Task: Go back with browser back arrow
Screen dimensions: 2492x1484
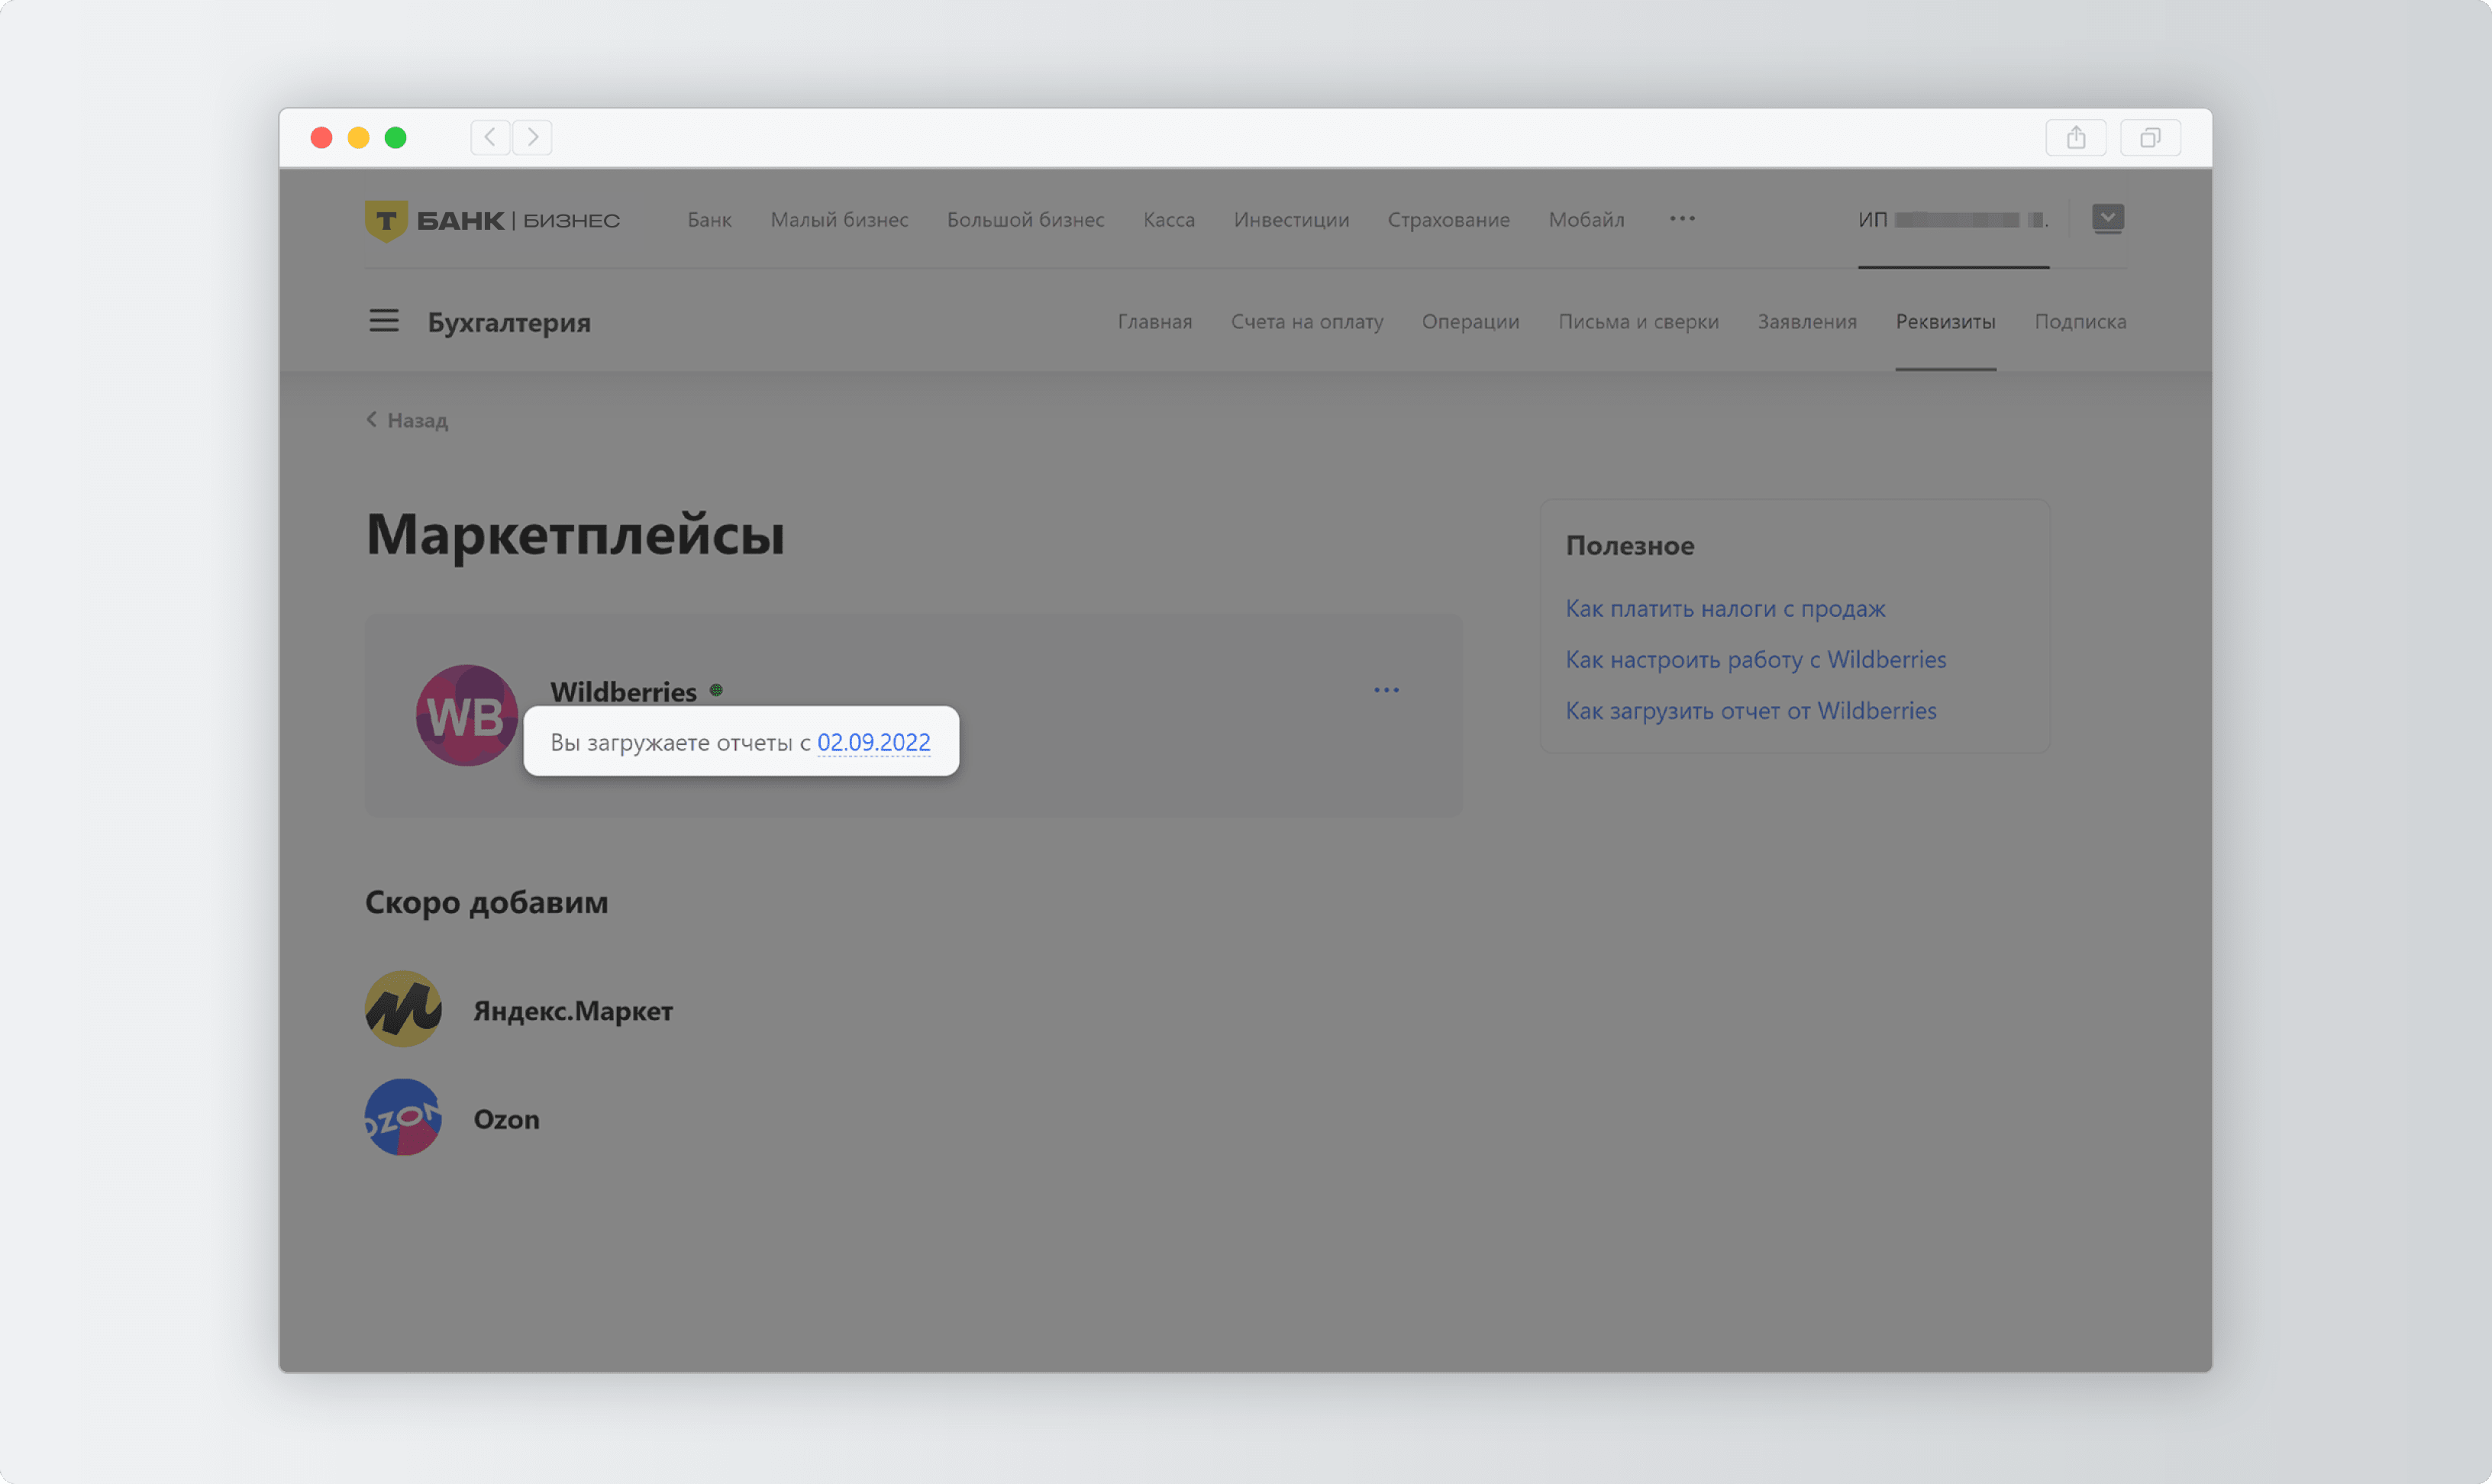Action: point(490,137)
